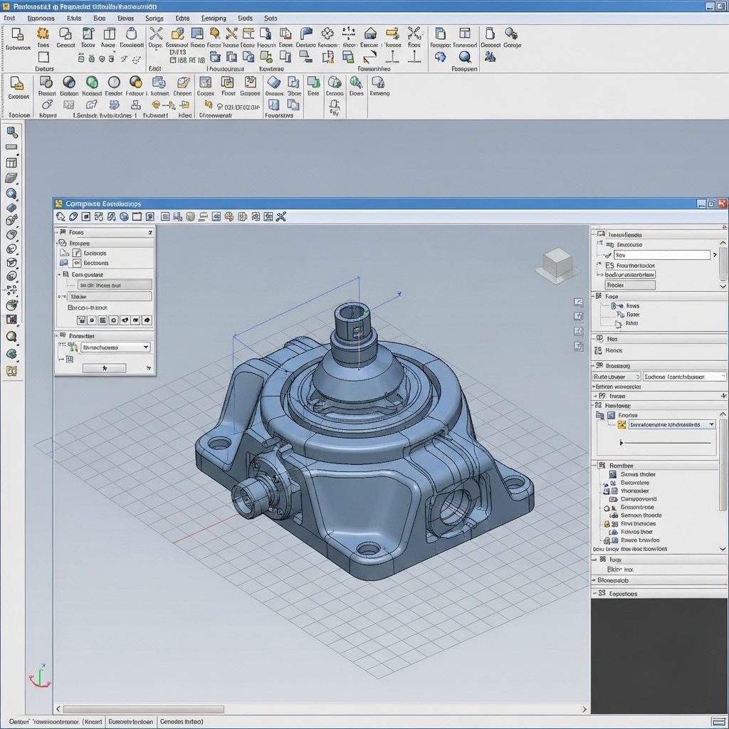Click the slider track in right panel
The image size is (729, 729).
[x=668, y=443]
